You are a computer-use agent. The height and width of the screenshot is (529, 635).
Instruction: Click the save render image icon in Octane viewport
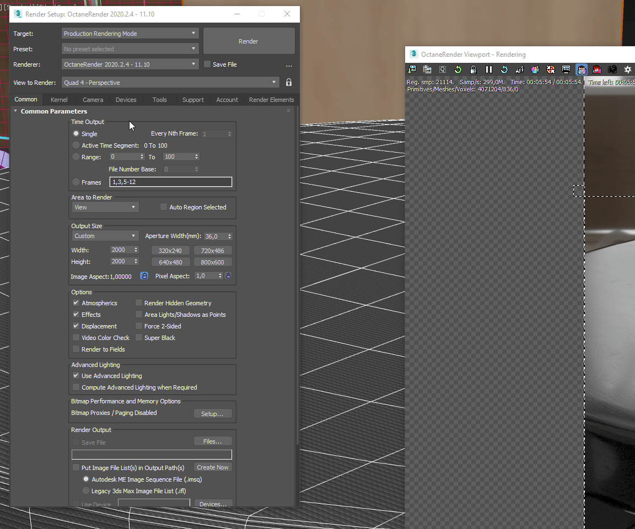click(x=412, y=69)
